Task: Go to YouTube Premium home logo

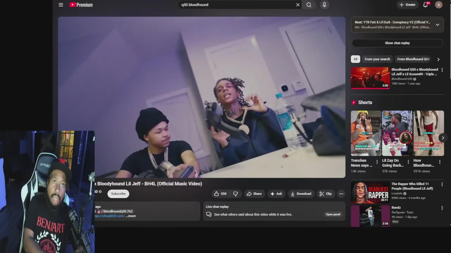Action: 81,5
